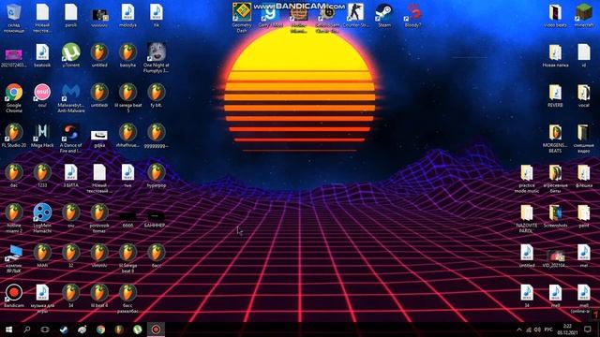Open the Geometry Dash shortcut

pyautogui.click(x=242, y=17)
